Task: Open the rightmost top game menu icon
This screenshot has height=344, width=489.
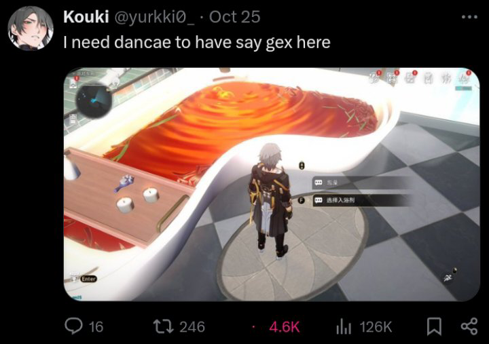Action: point(463,78)
